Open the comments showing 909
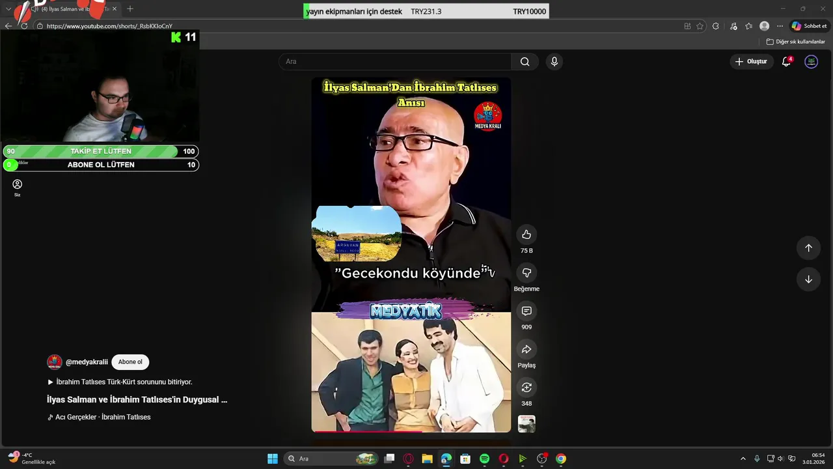 [x=526, y=311]
